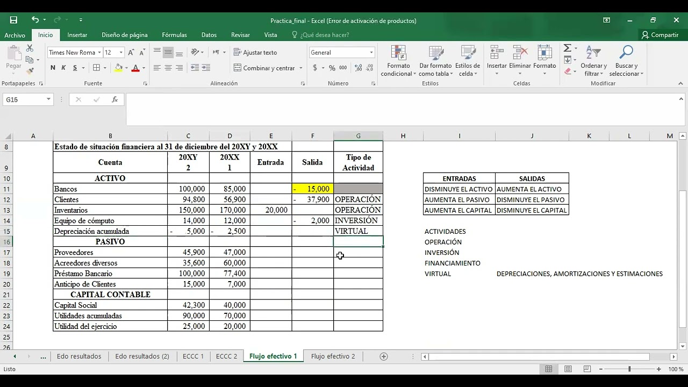Click the Borders icon
688x387 pixels.
pos(97,68)
